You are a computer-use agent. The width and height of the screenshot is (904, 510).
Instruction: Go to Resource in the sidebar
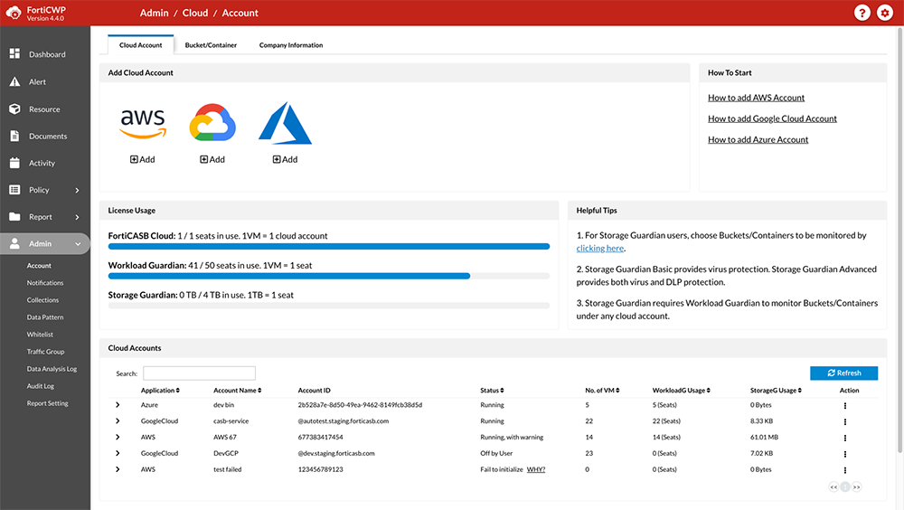[x=45, y=109]
